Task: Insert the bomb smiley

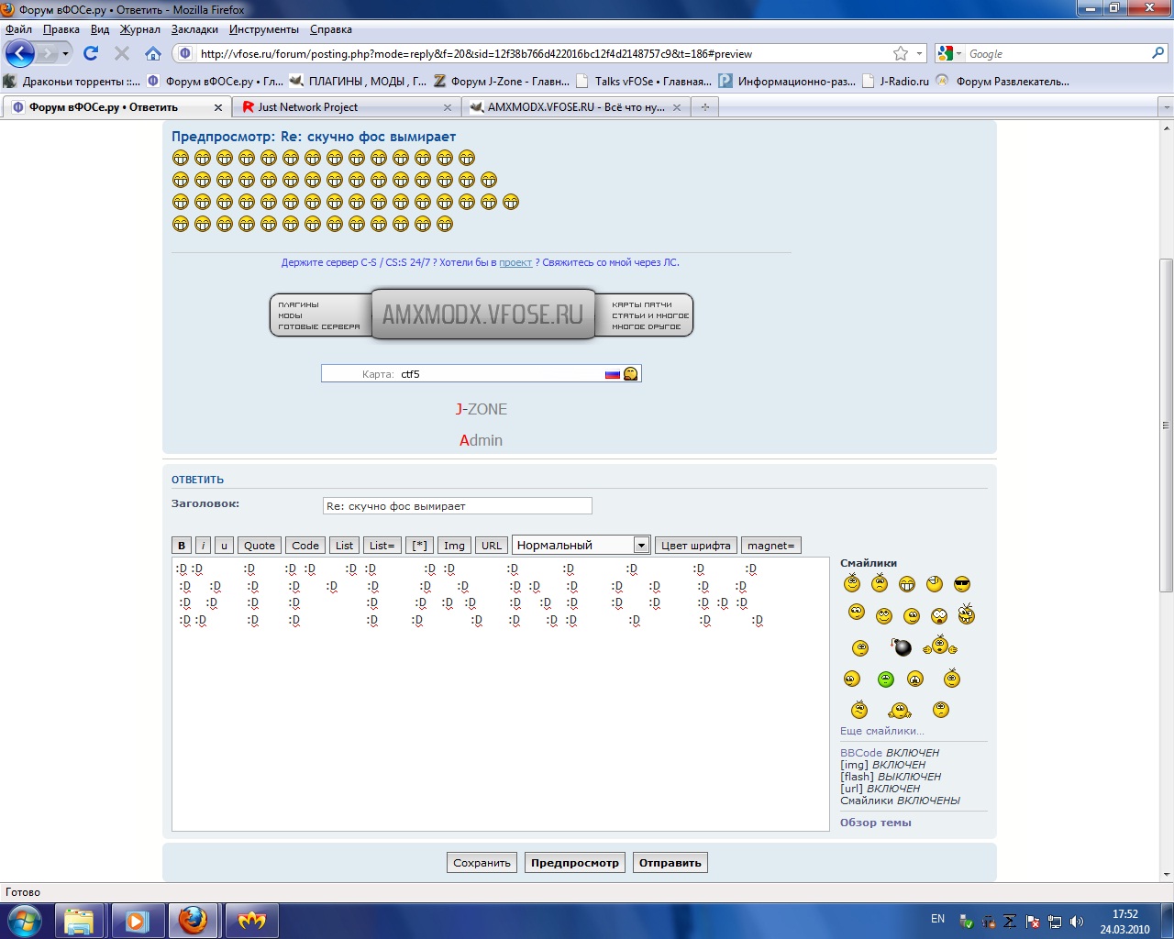Action: point(903,647)
